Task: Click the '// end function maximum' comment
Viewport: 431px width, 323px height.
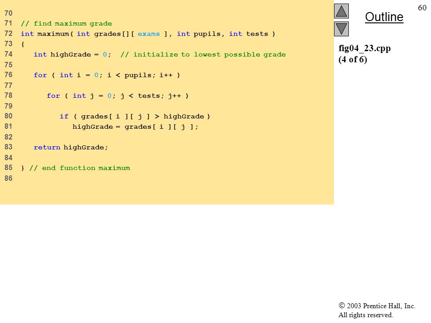Action: tap(80, 168)
